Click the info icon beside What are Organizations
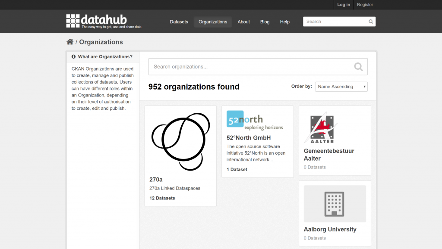 [x=74, y=57]
